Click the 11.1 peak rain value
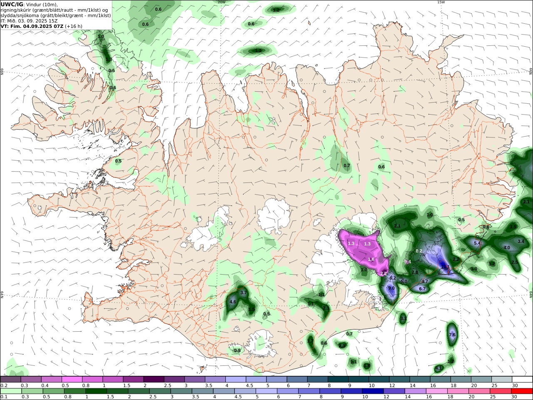533x400 pixels. tap(445, 267)
